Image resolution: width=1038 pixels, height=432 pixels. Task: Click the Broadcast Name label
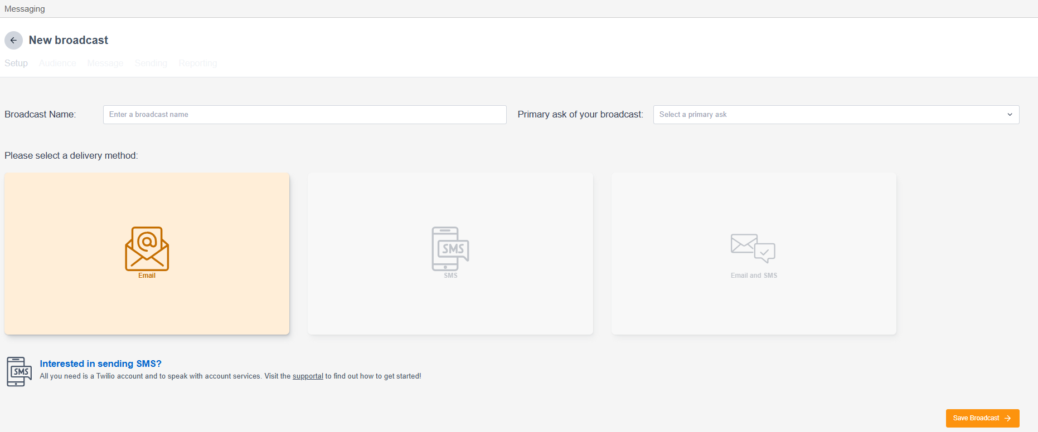(40, 114)
